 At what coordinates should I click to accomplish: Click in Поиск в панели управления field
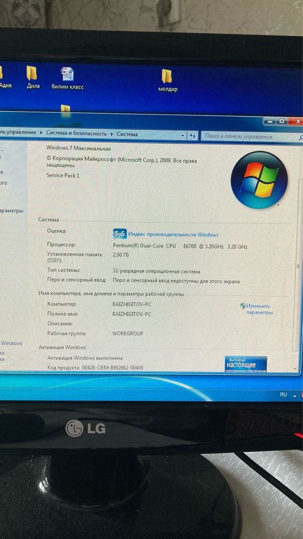[x=250, y=137]
